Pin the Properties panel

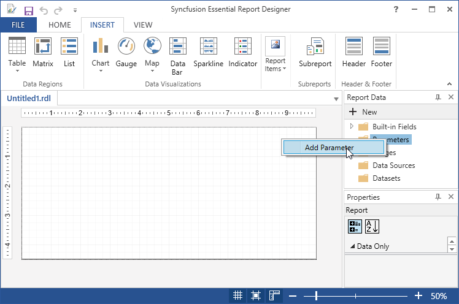(x=438, y=197)
